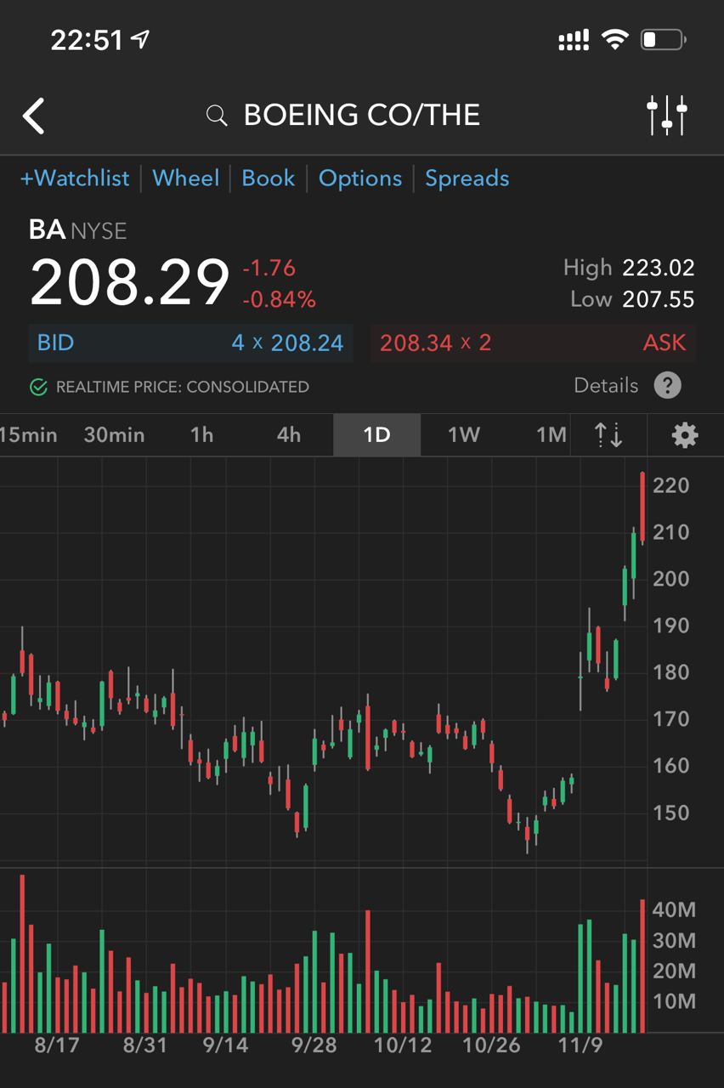Screen dimensions: 724x1088
Task: Tap the 8/17 date axis label
Action: [56, 1045]
